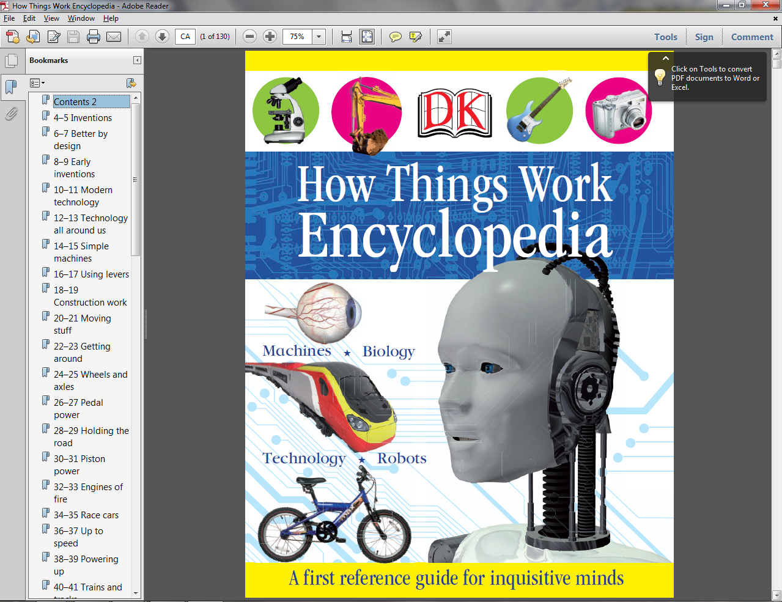
Task: Go to 8–9 Early inventions bookmark
Action: point(74,167)
